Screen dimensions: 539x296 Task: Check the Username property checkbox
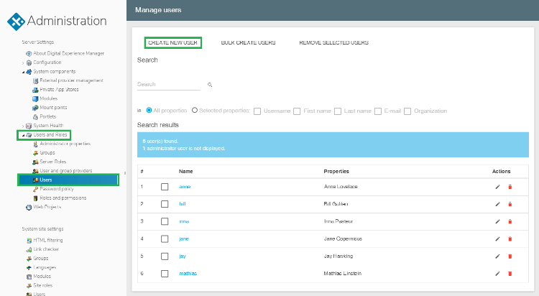tap(257, 111)
